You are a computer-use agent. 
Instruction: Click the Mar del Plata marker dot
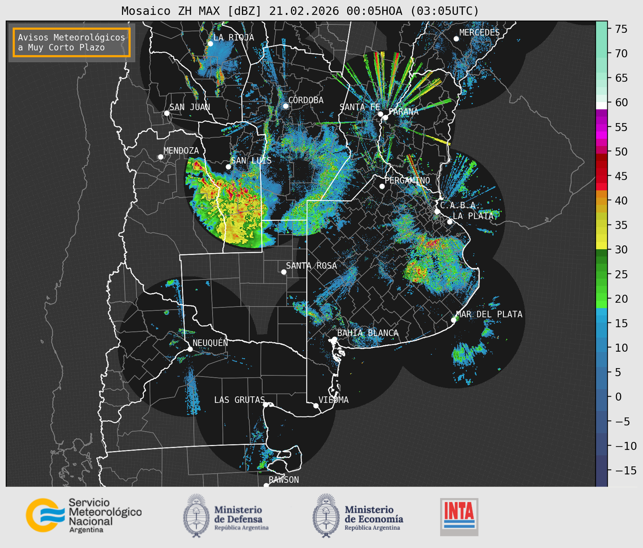click(x=454, y=320)
